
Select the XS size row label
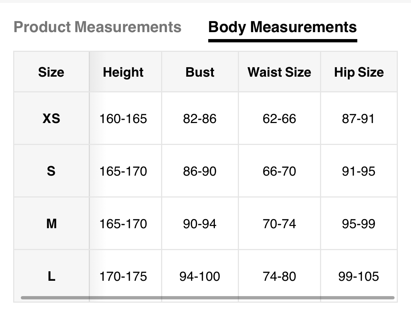click(51, 119)
